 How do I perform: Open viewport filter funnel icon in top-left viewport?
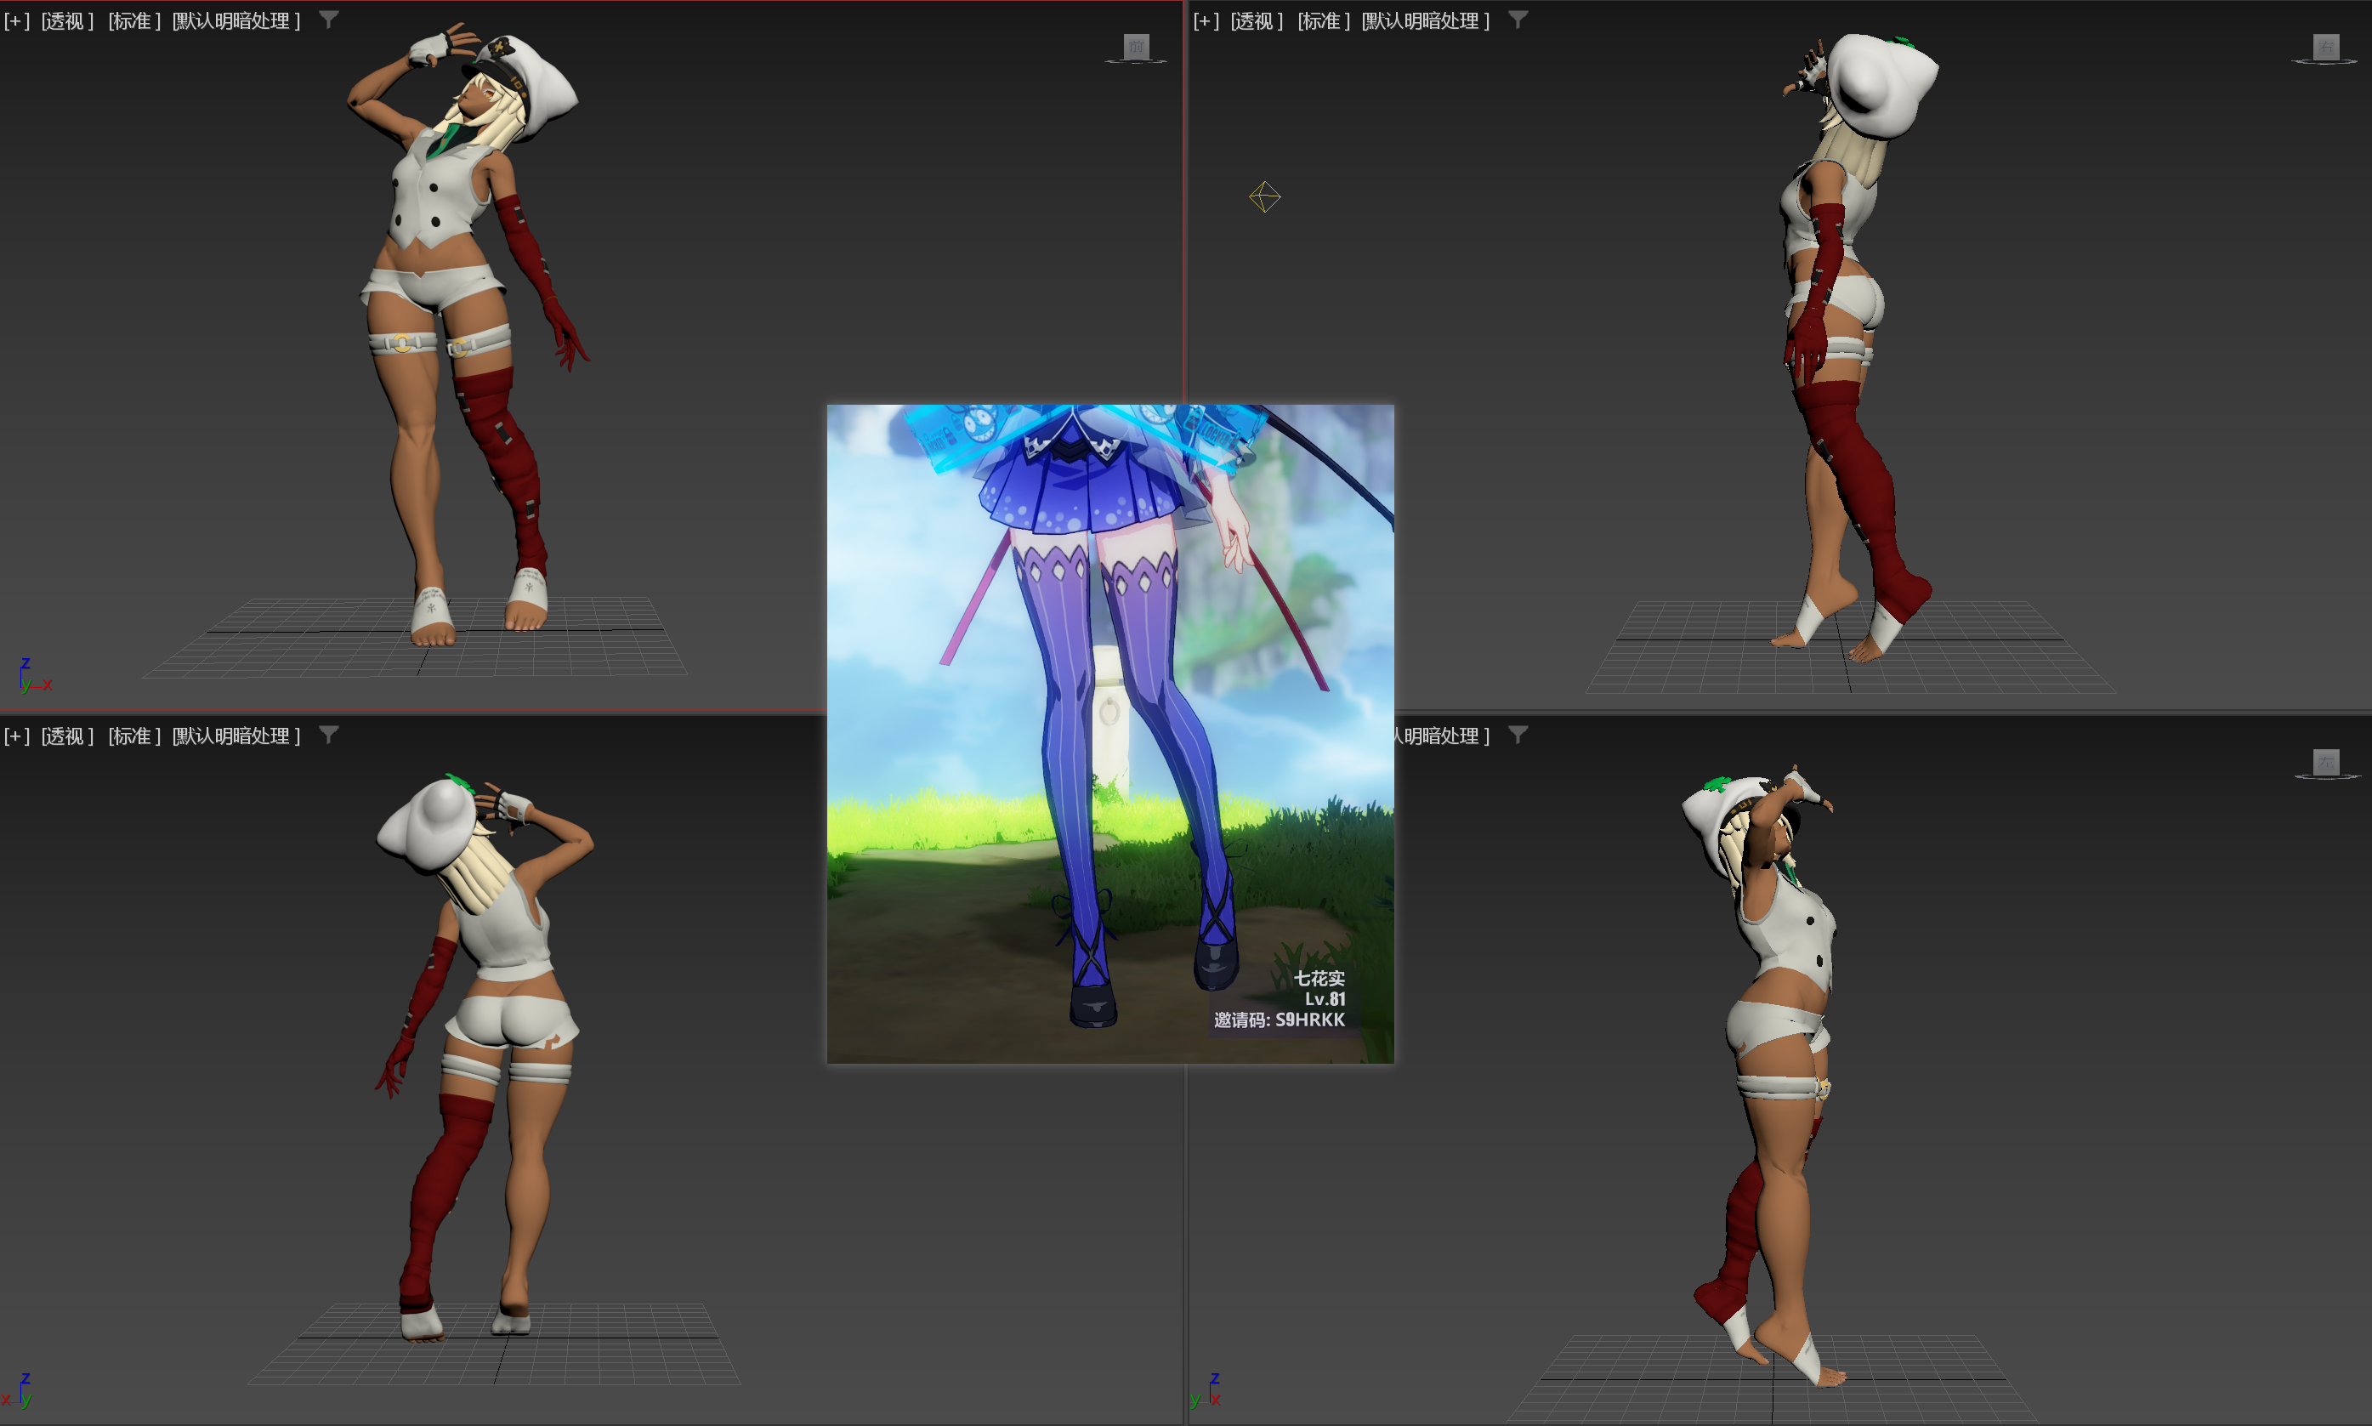click(328, 20)
